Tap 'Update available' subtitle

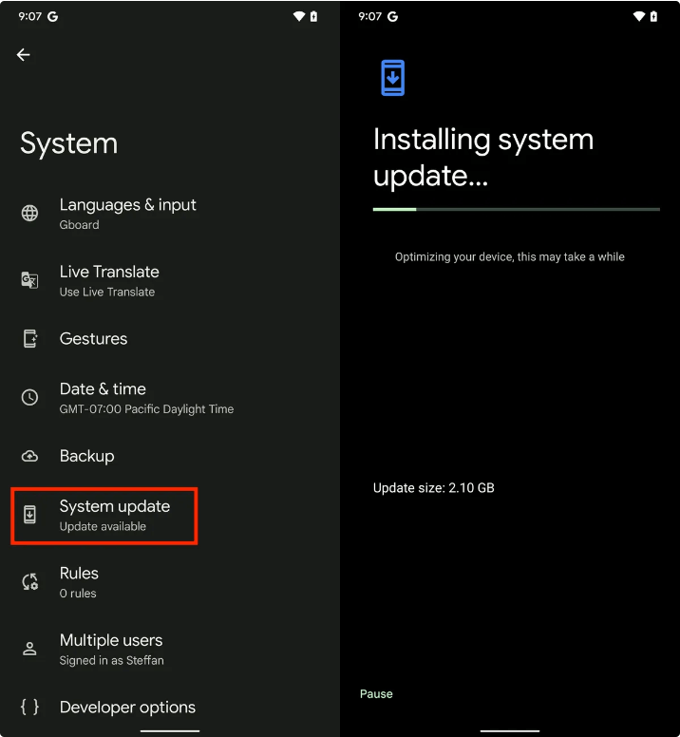(x=103, y=526)
